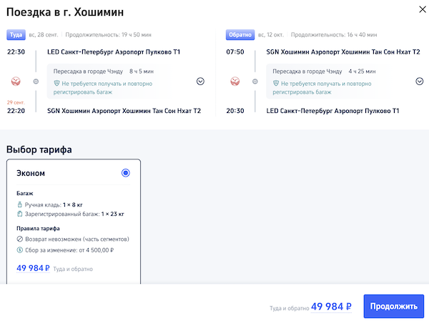Click the total price in bottom bar
The image size is (429, 321).
point(332,307)
